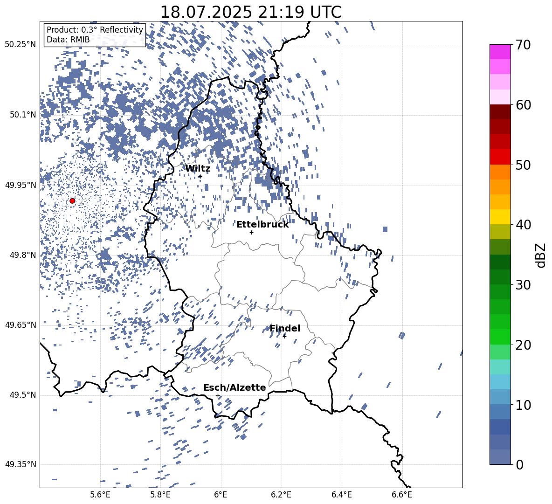Click the 5.6°E longitude label

pyautogui.click(x=100, y=495)
